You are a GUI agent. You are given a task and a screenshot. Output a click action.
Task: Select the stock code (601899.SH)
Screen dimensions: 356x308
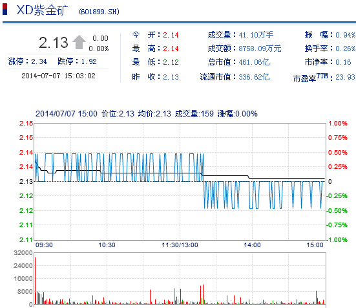[x=99, y=12]
